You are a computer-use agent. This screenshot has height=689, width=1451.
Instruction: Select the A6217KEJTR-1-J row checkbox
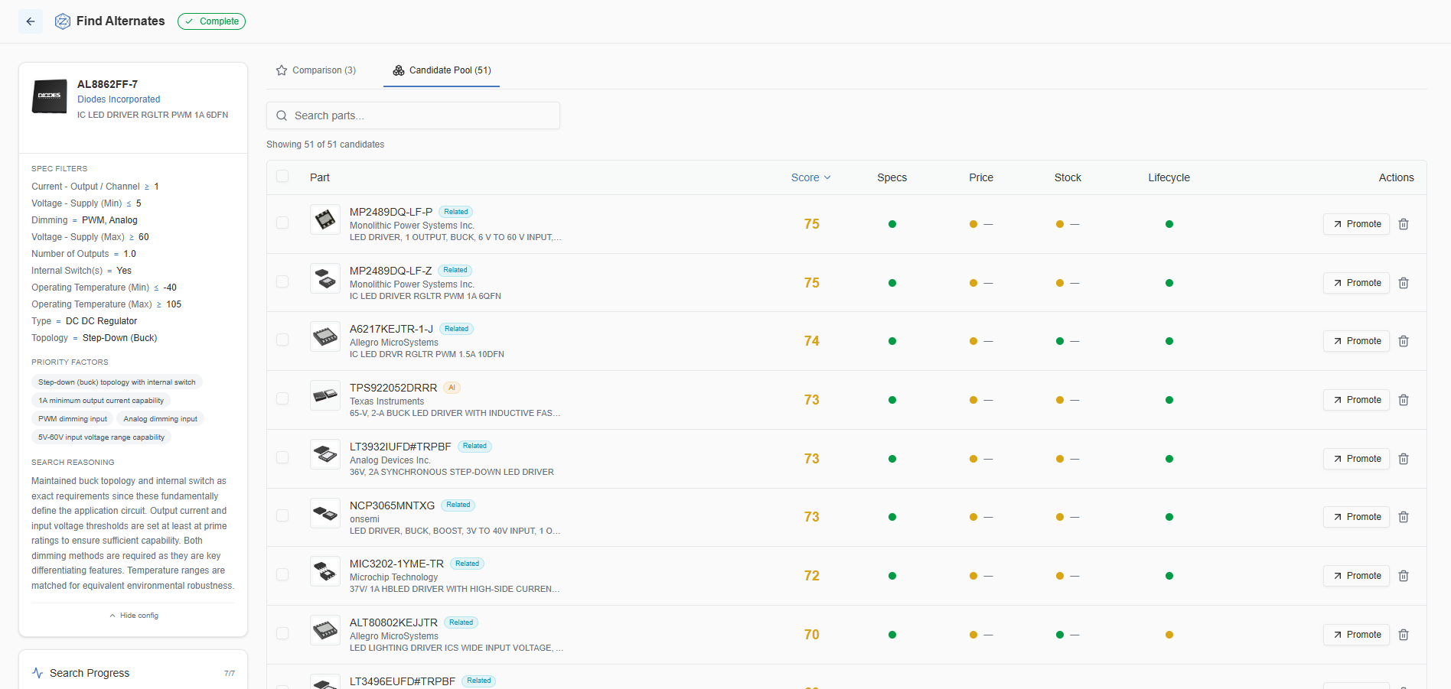tap(282, 340)
